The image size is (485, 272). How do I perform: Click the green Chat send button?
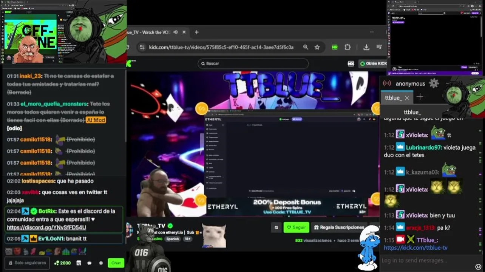pos(116,263)
